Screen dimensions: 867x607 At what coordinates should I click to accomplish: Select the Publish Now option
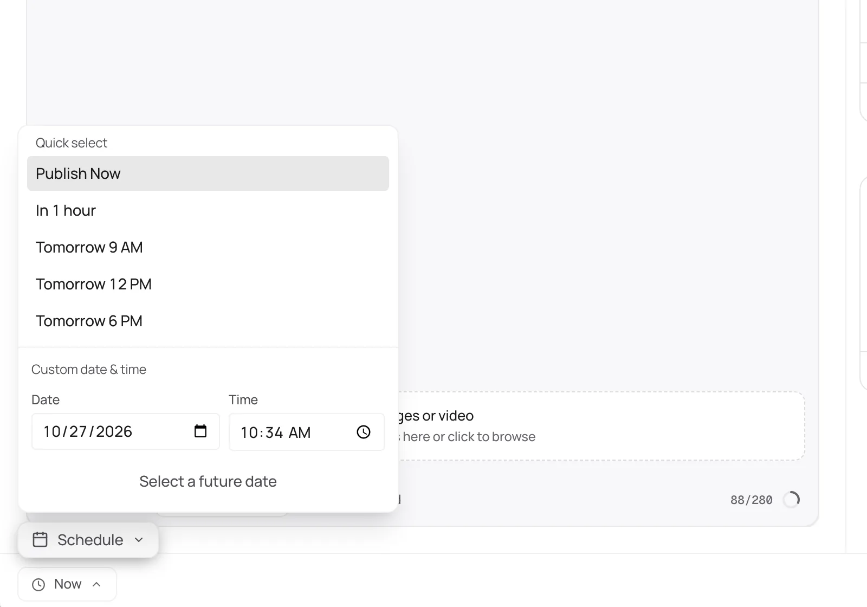coord(208,173)
